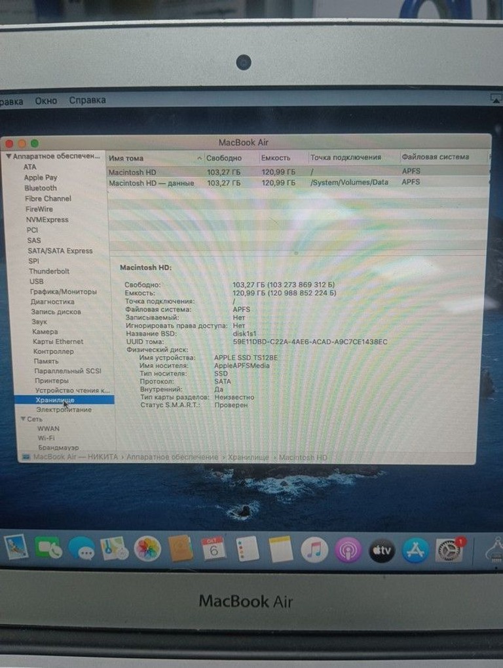Select Брандмауэр under Сеть
This screenshot has width=503, height=668.
[x=58, y=448]
